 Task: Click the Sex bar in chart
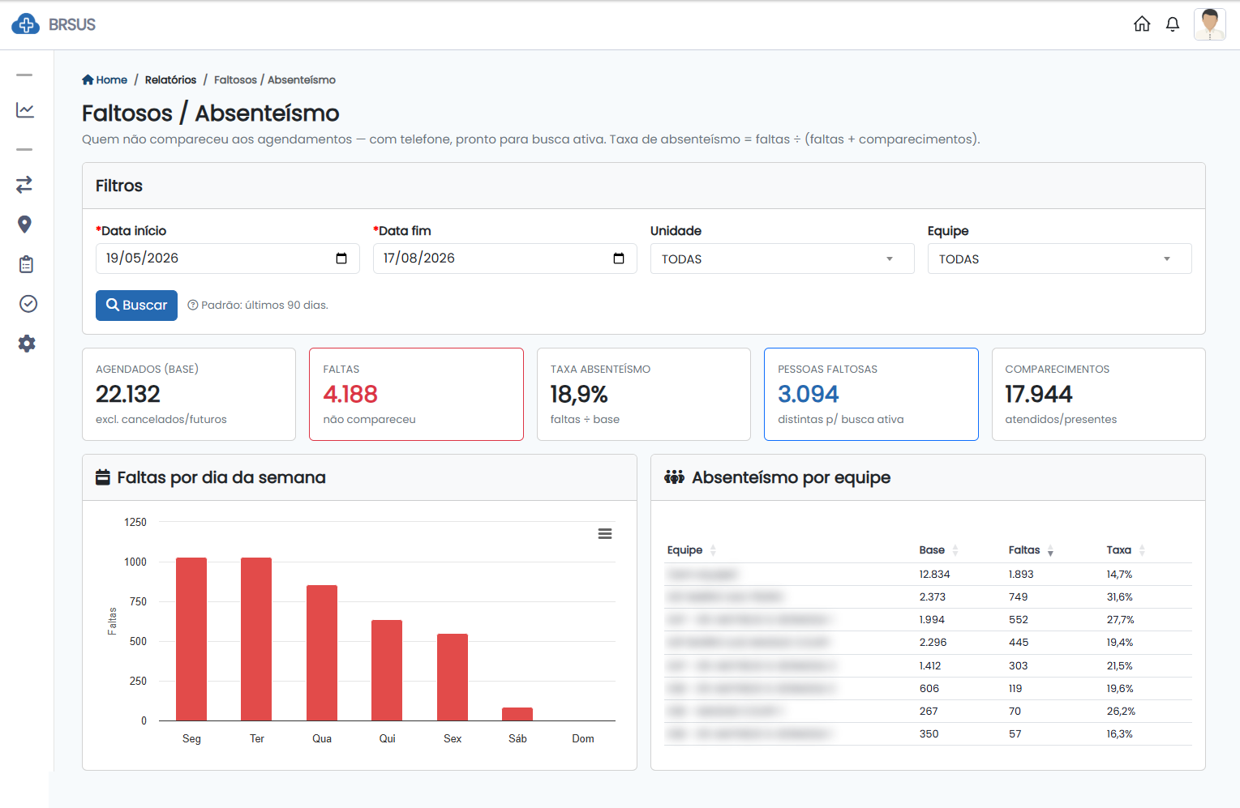(453, 677)
